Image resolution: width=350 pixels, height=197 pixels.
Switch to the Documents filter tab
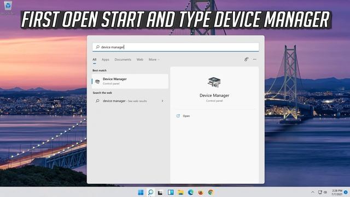click(x=122, y=60)
